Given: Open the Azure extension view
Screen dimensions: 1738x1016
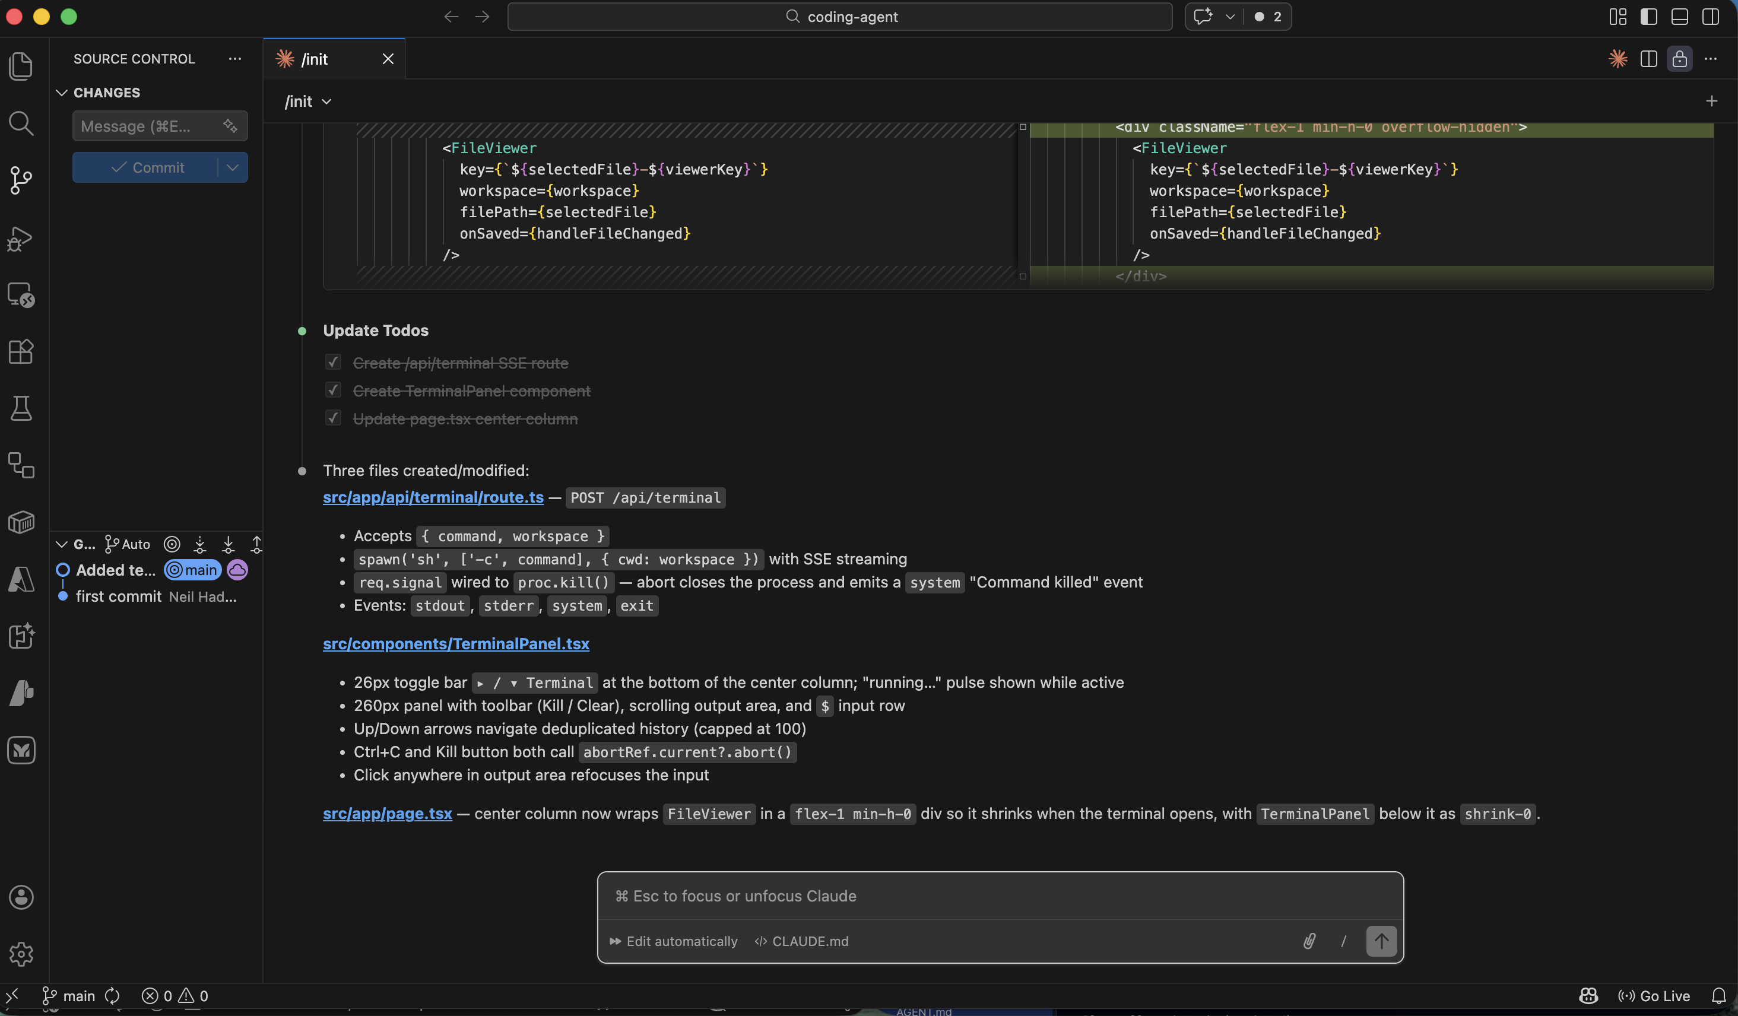Looking at the screenshot, I should (21, 579).
